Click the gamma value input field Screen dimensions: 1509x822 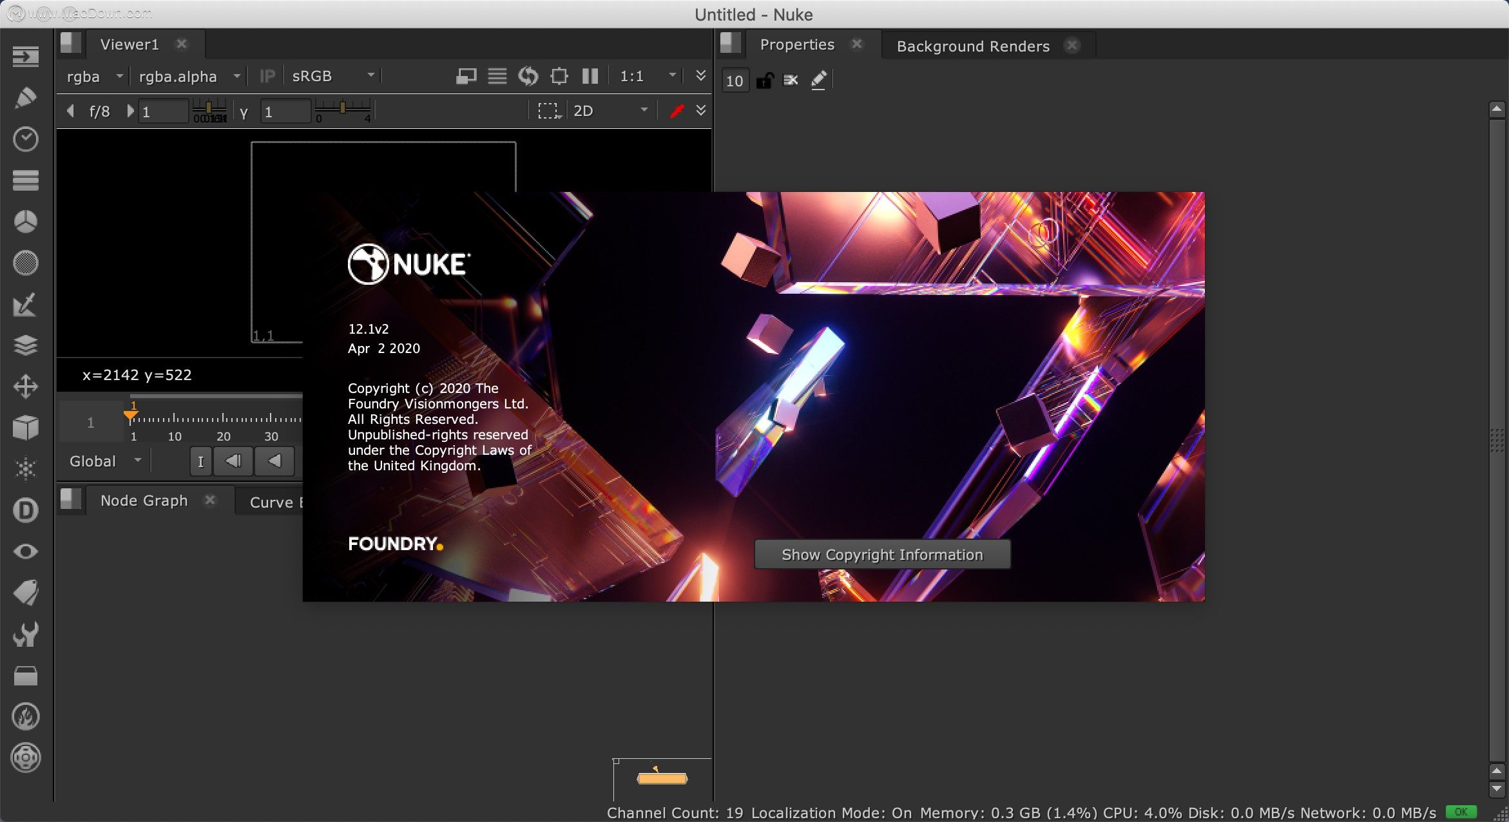(285, 112)
